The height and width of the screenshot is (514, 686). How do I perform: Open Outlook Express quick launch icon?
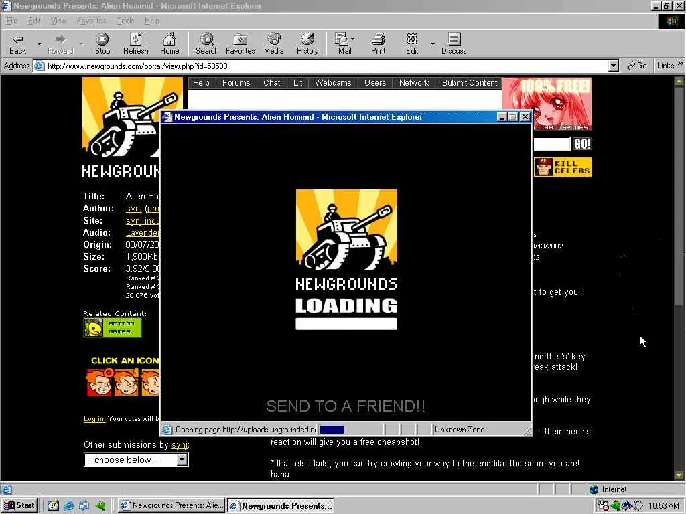coord(84,506)
